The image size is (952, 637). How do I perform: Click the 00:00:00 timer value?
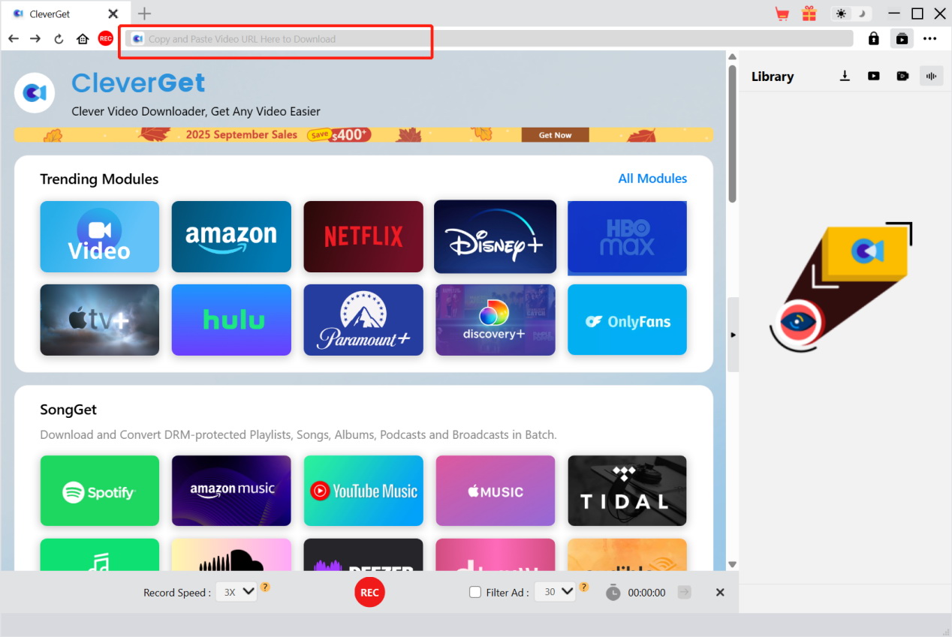pos(646,593)
